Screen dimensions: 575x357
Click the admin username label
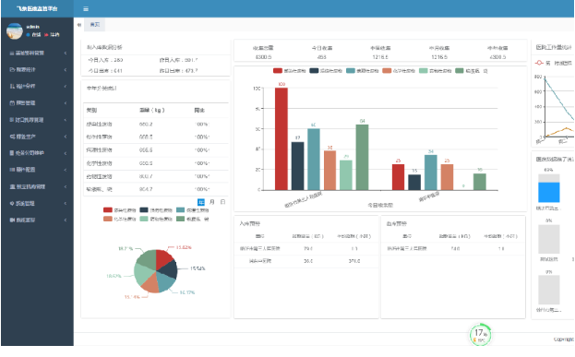(32, 27)
